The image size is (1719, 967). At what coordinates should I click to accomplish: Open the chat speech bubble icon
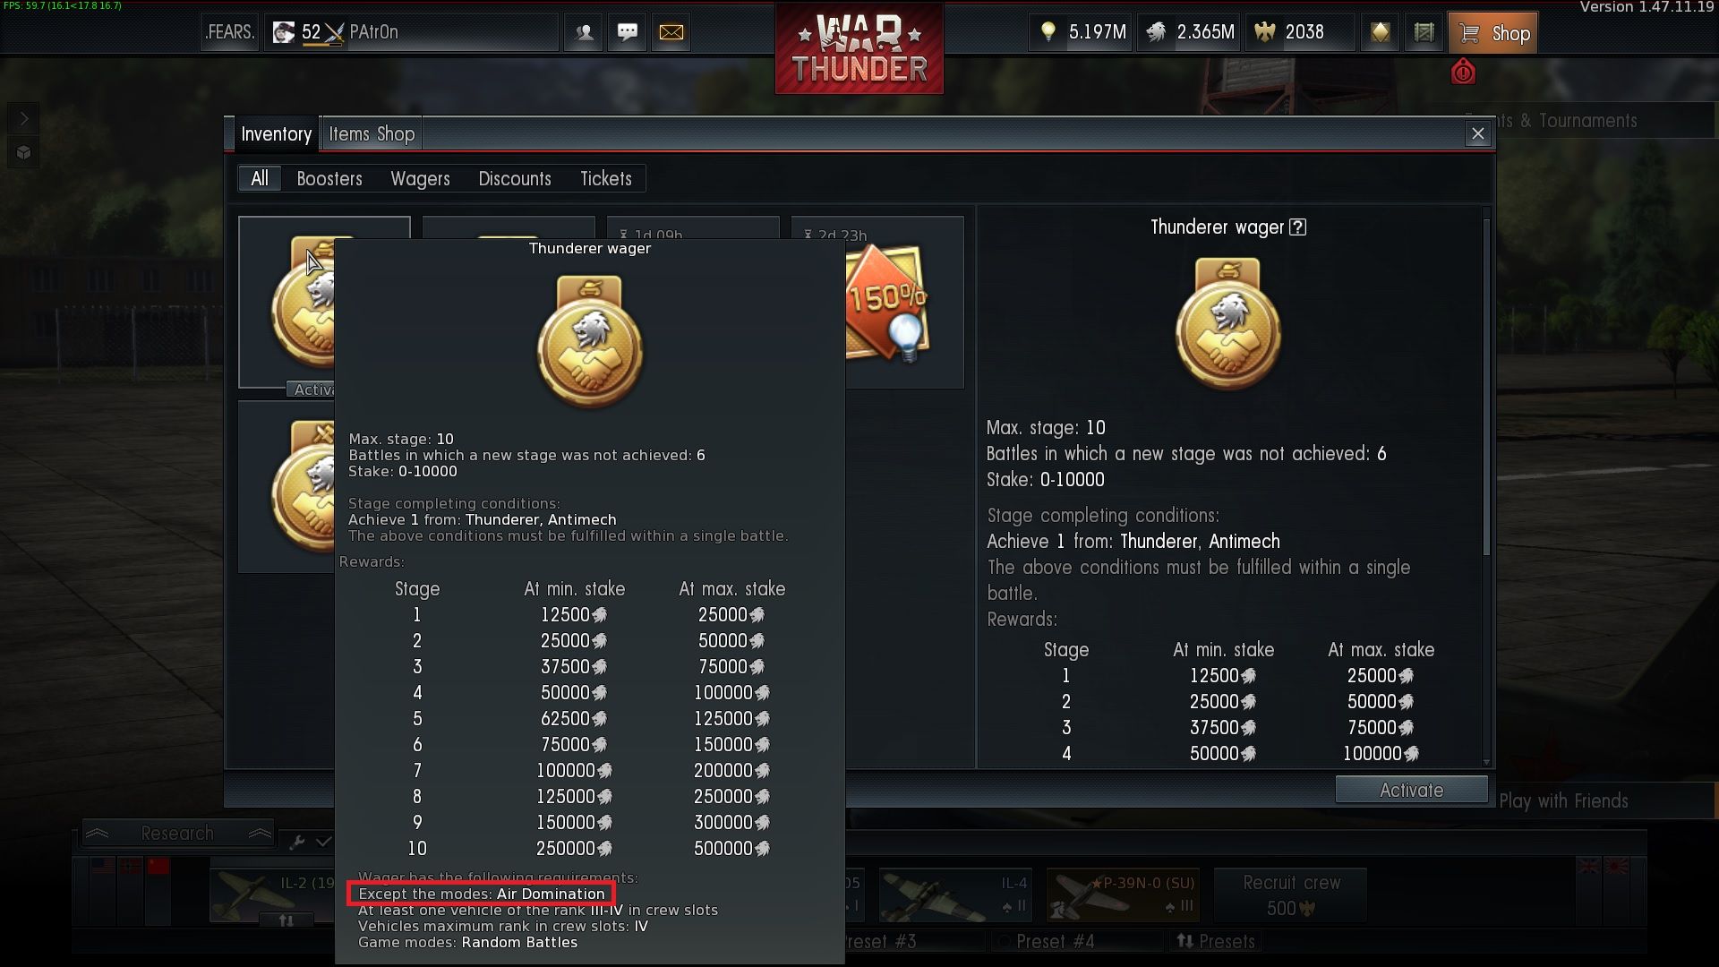pos(627,32)
